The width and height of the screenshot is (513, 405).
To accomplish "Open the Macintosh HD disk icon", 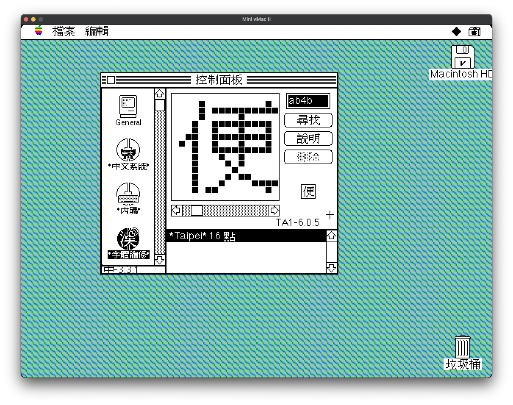I will coord(462,57).
